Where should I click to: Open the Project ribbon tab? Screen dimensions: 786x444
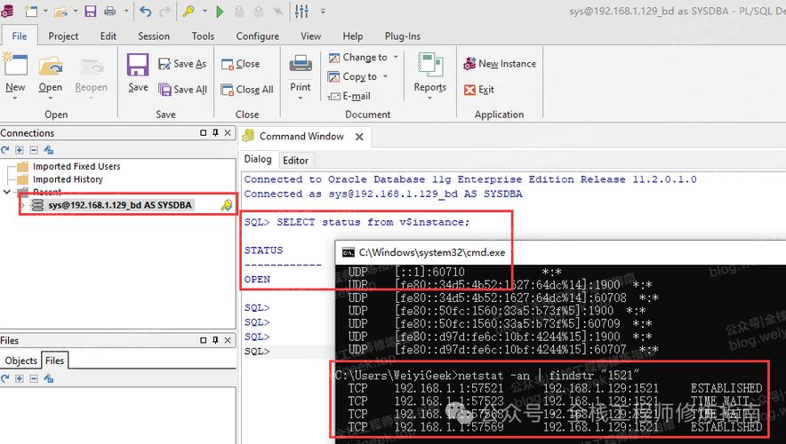tap(63, 36)
